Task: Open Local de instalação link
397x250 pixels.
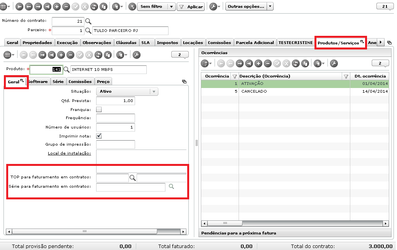Action: pos(69,153)
